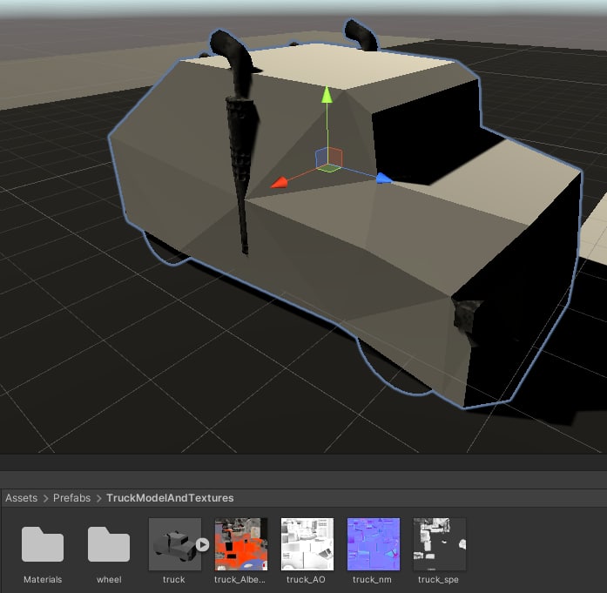Click the 'truck' asset name label
The height and width of the screenshot is (593, 607).
coord(174,579)
